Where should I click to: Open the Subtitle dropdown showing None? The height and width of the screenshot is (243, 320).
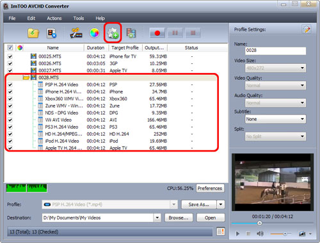click(x=275, y=119)
